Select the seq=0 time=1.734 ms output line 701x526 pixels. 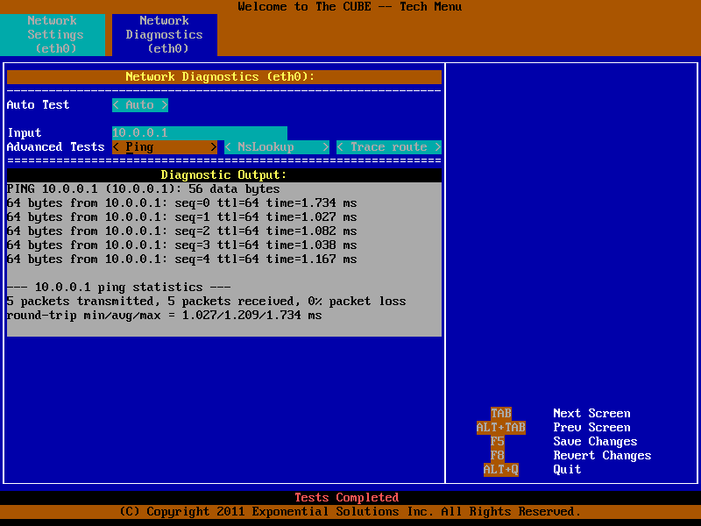click(x=182, y=203)
